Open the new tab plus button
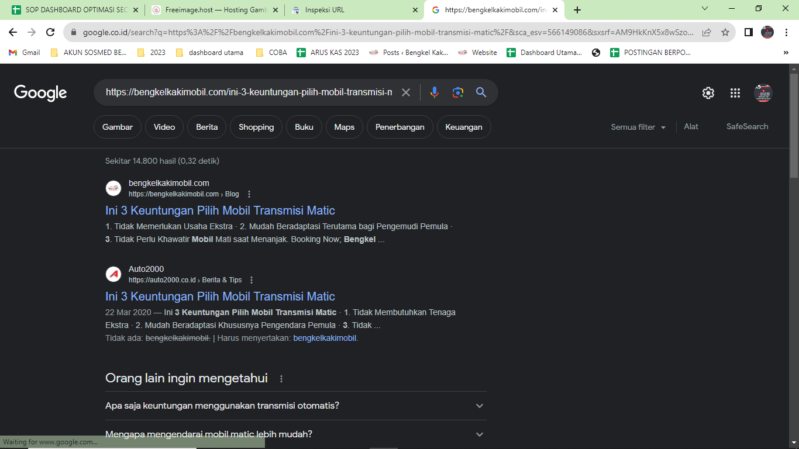 (x=577, y=10)
